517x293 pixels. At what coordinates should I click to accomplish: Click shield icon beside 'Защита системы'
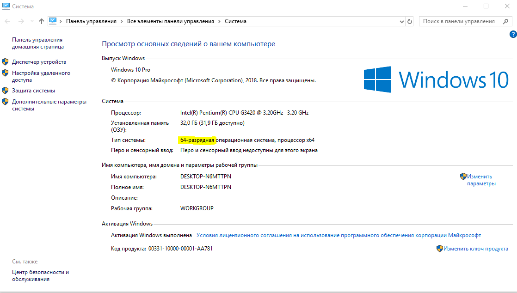[5, 90]
